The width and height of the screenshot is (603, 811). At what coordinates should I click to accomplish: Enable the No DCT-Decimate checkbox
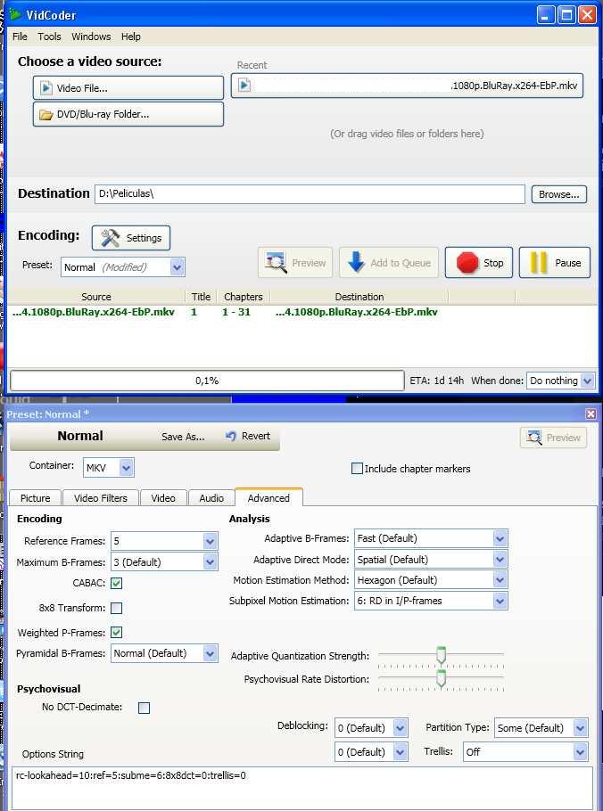coord(144,708)
